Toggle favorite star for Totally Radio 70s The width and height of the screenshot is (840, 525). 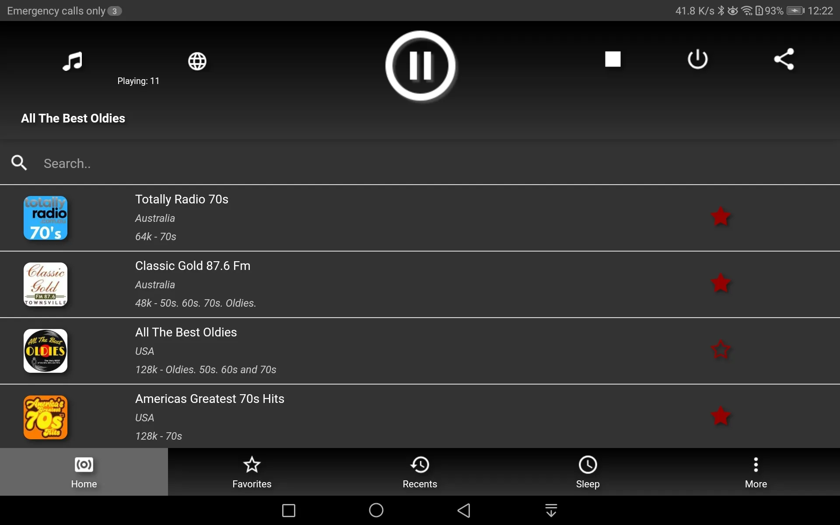(720, 217)
